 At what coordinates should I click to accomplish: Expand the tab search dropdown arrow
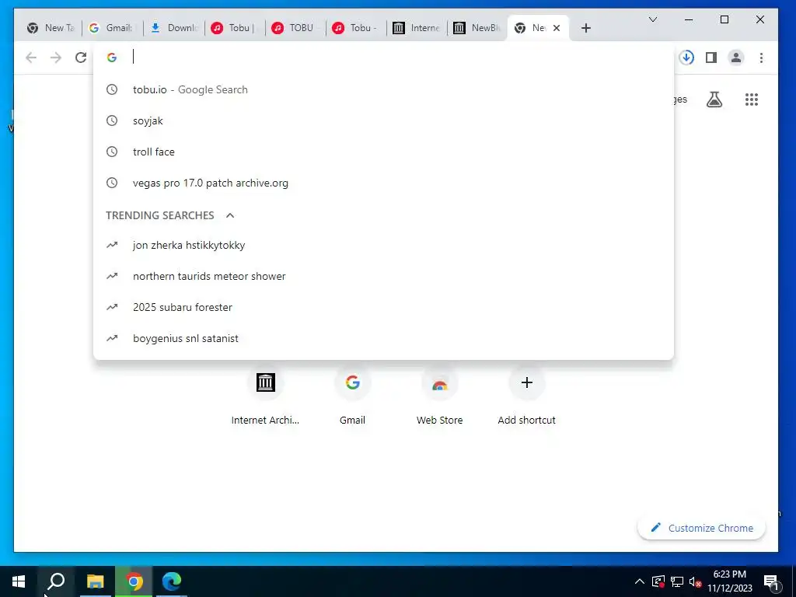click(x=653, y=19)
